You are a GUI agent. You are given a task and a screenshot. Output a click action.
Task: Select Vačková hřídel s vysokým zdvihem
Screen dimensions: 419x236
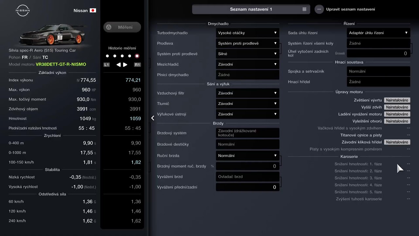(x=350, y=128)
